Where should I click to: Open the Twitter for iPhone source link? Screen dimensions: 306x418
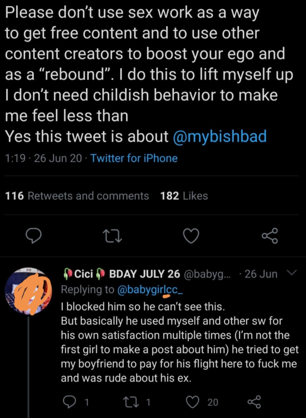click(134, 158)
